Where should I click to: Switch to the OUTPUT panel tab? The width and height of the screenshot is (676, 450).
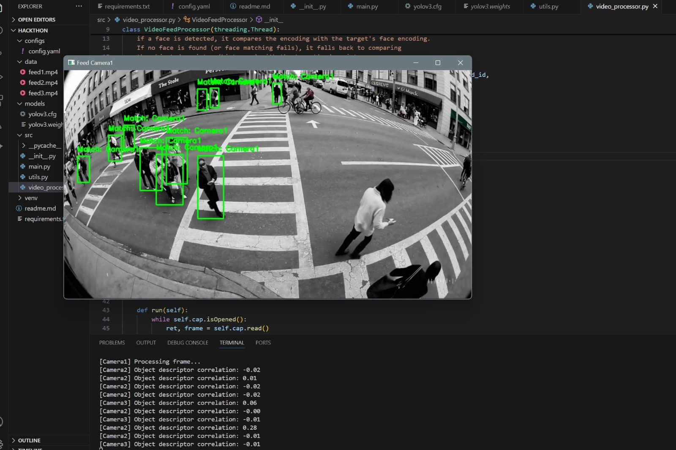click(146, 342)
